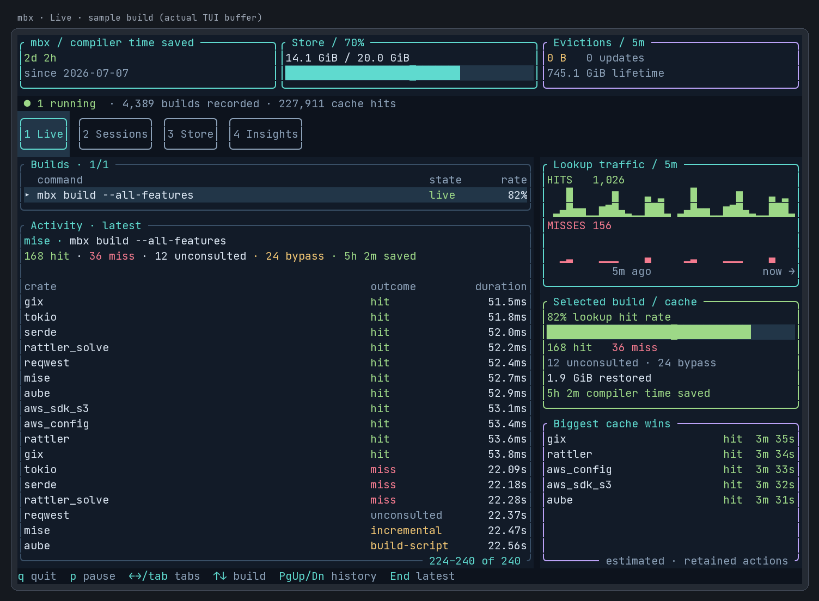Image resolution: width=819 pixels, height=601 pixels.
Task: Switch to the 1 Live tab
Action: coord(44,134)
